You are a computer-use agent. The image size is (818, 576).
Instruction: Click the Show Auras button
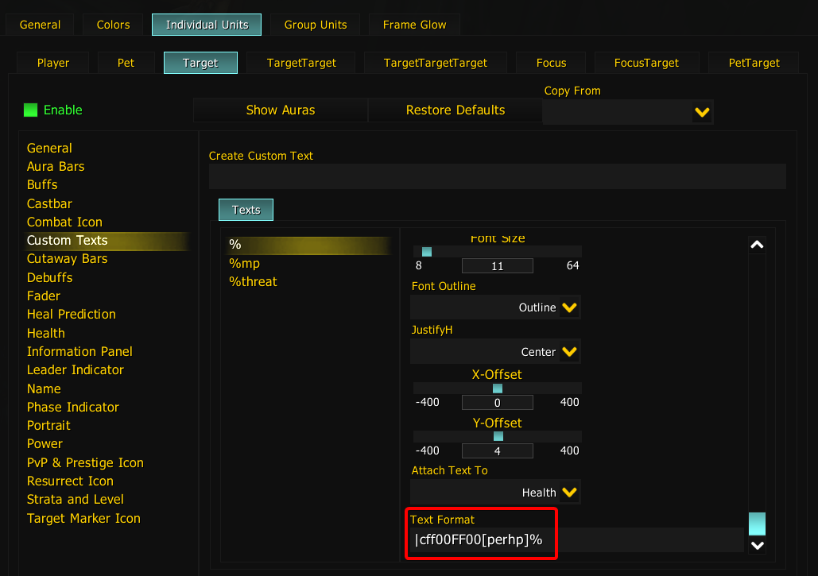280,110
